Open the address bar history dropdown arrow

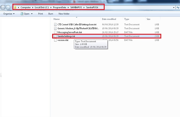coord(174,8)
